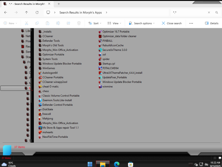
Task: Select Classic Volume Control Portable
Action: coord(59,96)
